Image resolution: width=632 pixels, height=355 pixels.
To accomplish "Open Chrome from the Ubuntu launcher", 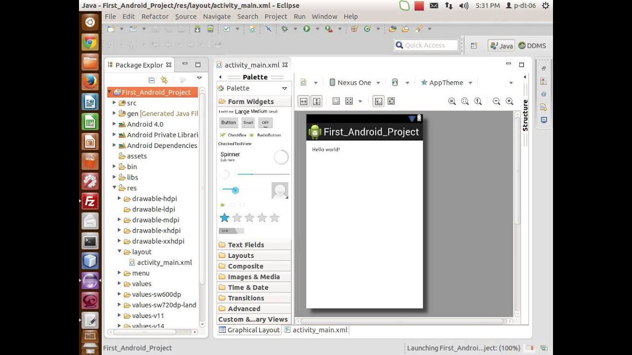I will coord(90,42).
